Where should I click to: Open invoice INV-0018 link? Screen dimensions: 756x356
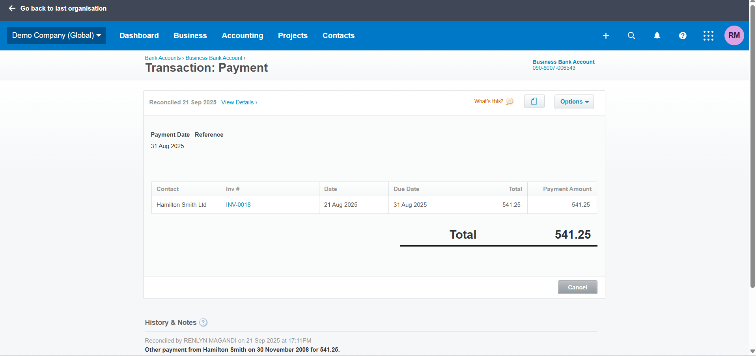point(238,205)
